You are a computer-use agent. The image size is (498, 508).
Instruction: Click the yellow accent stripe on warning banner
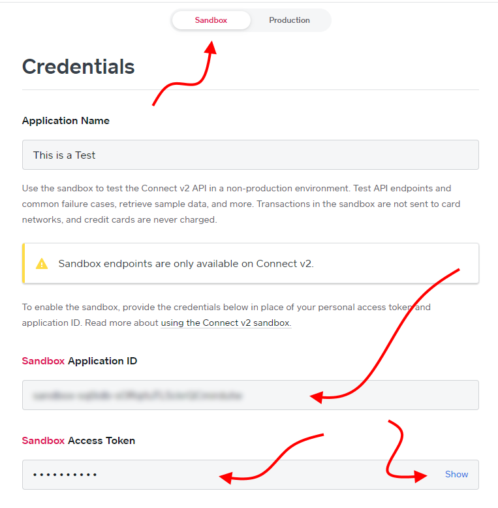tap(23, 263)
